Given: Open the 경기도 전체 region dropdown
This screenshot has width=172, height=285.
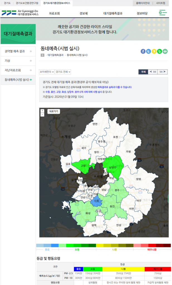Looking at the screenshot, I should coord(63,72).
